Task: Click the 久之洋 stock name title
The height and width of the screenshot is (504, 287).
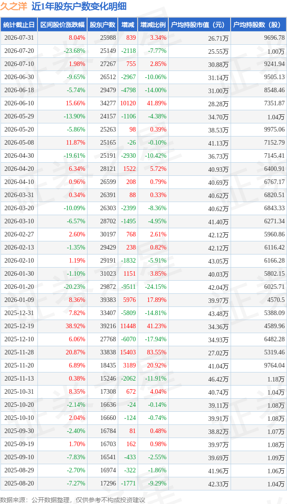Action: click(14, 6)
